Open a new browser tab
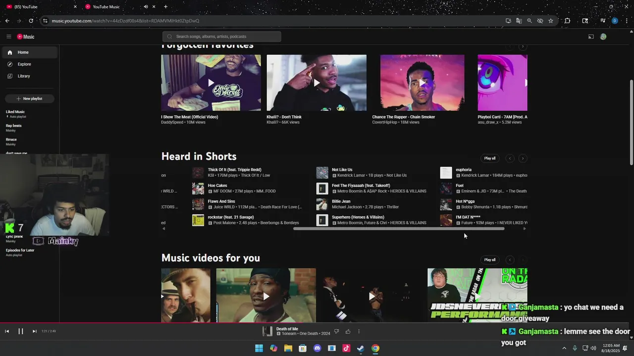The height and width of the screenshot is (356, 634). 165,6
